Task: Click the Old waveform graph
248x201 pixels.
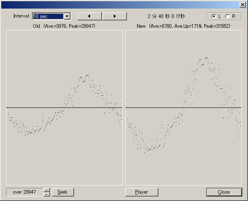Action: [64, 107]
